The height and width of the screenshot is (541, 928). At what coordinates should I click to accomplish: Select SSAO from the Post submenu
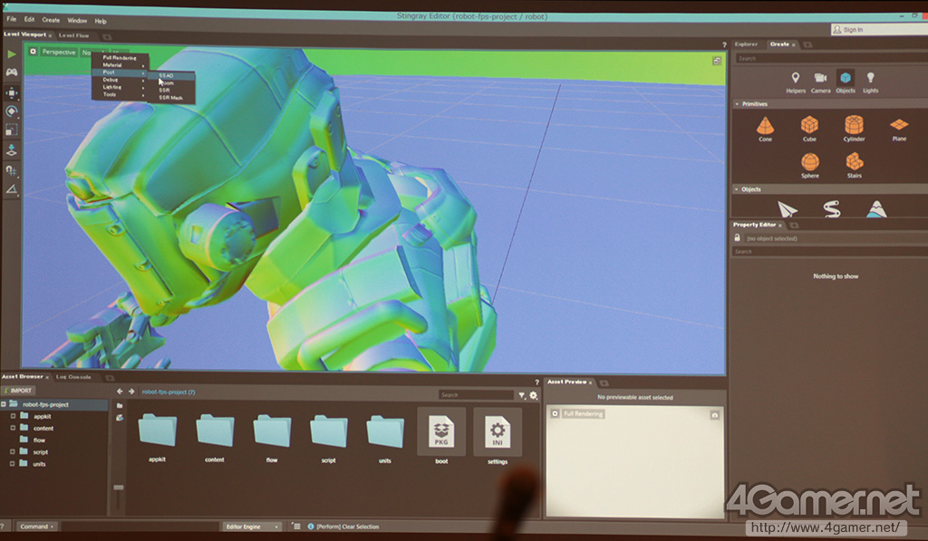(167, 75)
